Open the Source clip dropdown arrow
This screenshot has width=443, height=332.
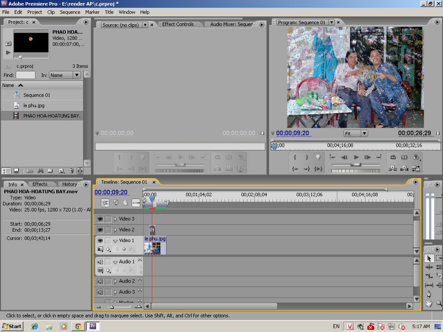145,25
